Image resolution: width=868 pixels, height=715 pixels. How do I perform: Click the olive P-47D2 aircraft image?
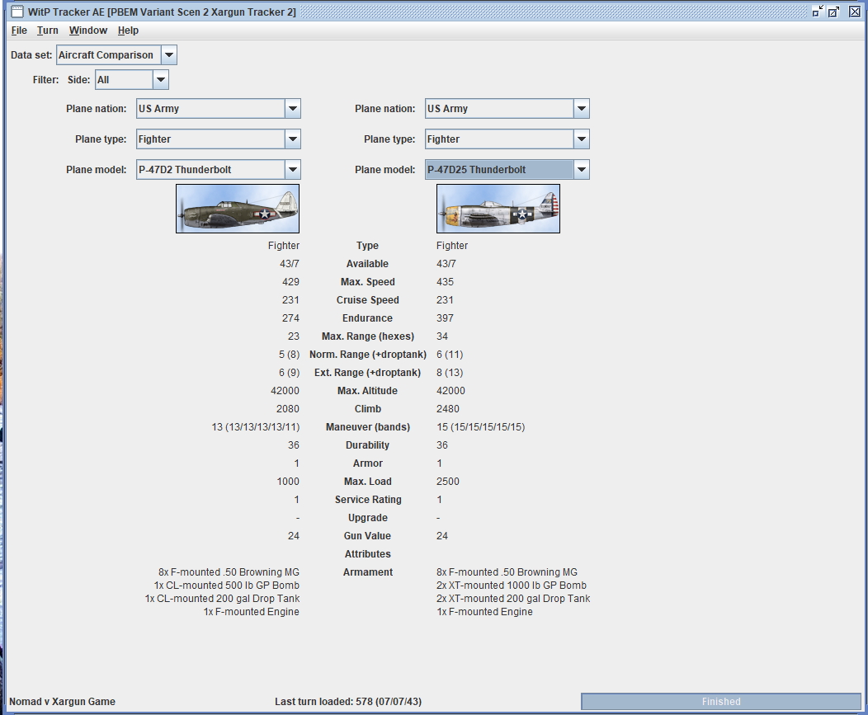tap(238, 209)
